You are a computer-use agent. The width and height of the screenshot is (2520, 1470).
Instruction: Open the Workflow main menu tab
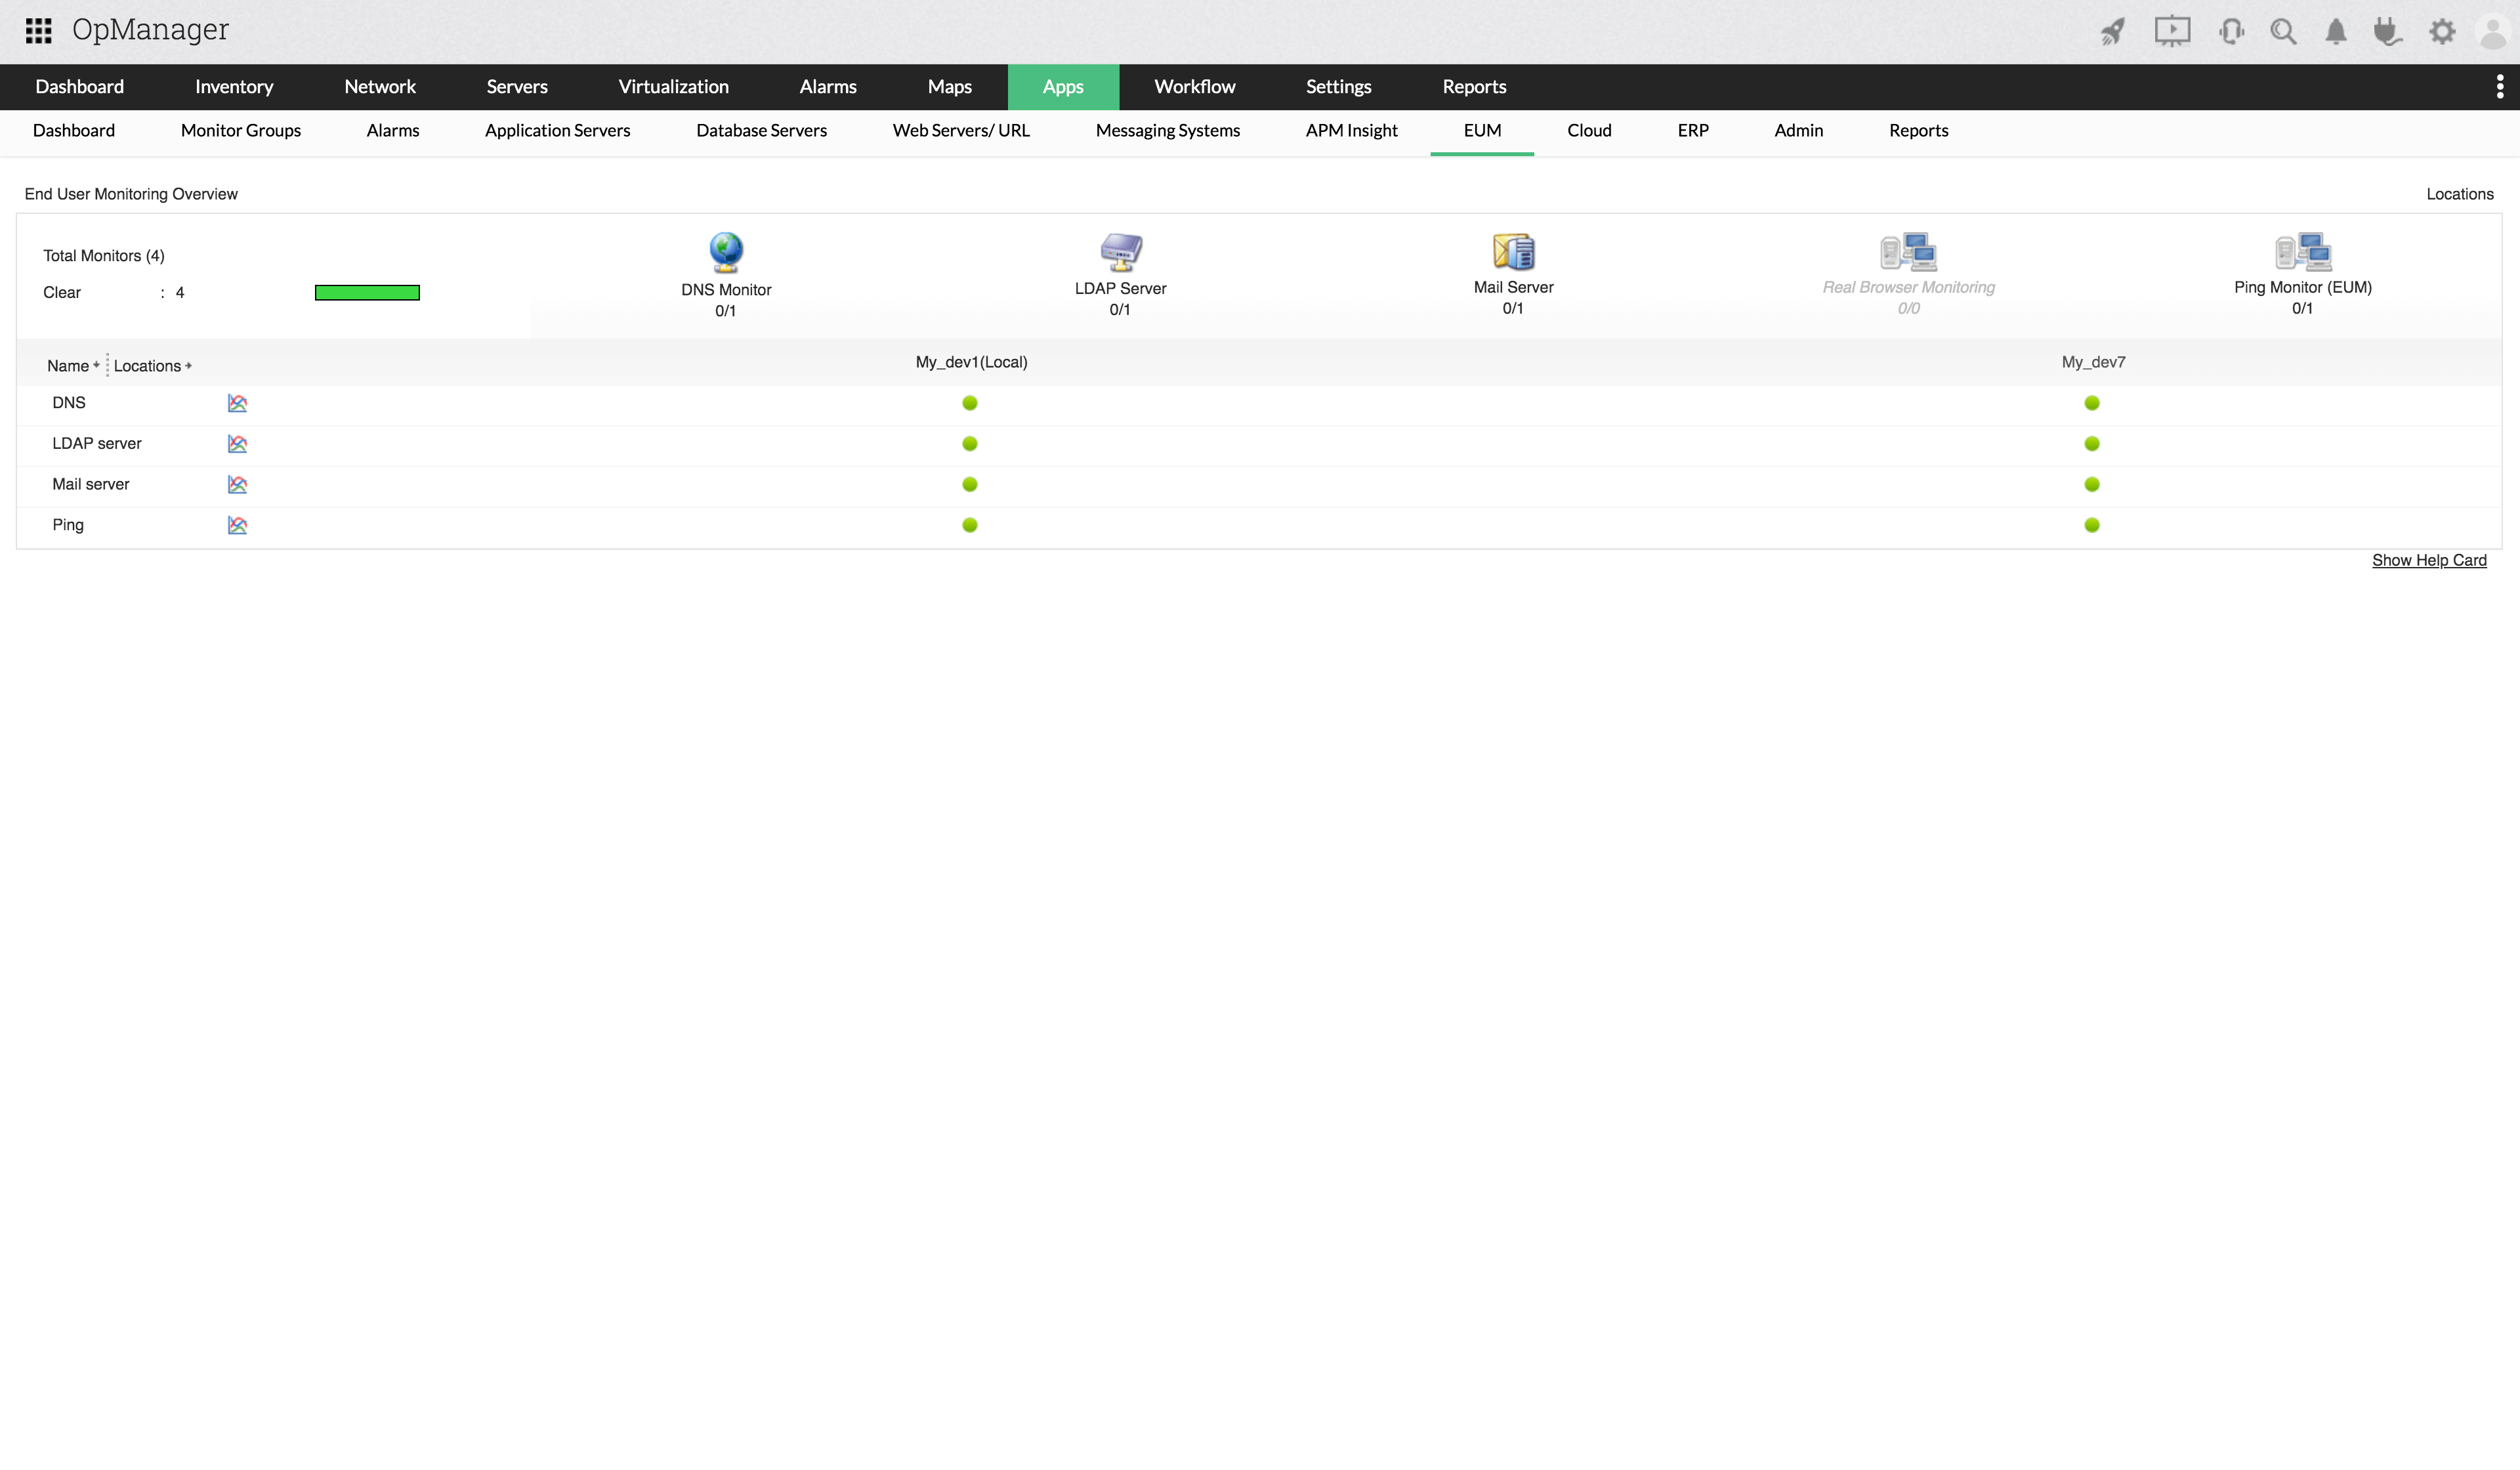pyautogui.click(x=1194, y=87)
